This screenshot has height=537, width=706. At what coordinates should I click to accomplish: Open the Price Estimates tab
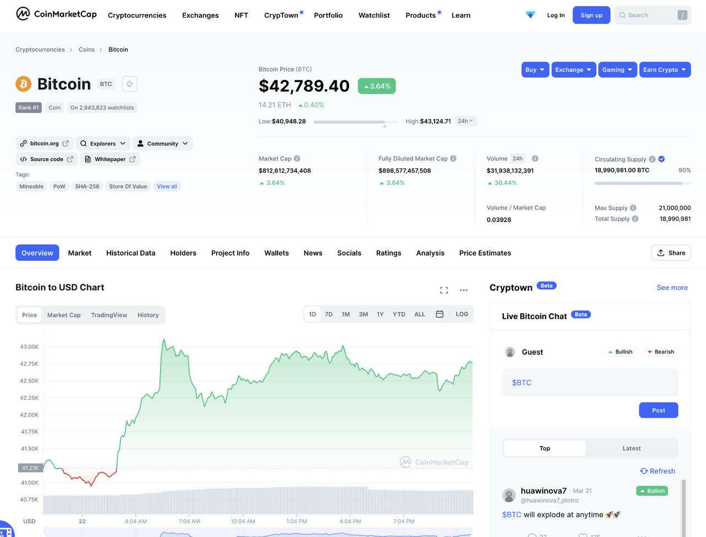tap(485, 253)
